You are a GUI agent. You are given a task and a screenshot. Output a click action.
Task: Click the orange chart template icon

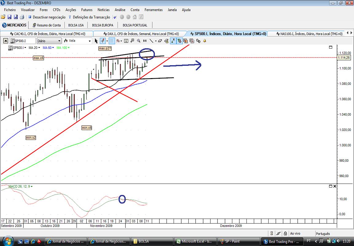[186, 41]
